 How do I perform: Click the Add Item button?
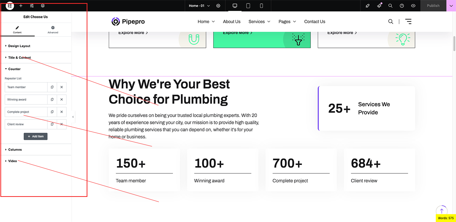click(36, 136)
